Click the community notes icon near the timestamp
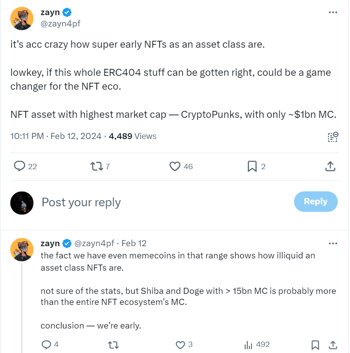Image resolution: width=350 pixels, height=353 pixels. click(x=332, y=137)
